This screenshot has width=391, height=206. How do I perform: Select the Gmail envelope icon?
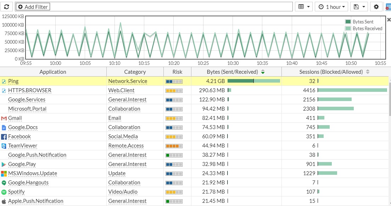coord(4,118)
